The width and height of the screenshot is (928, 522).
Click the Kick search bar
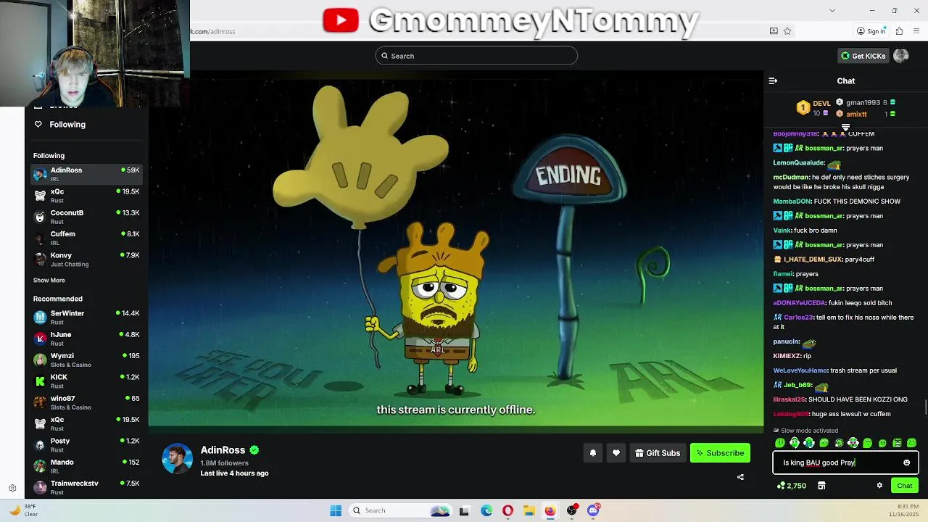pyautogui.click(x=476, y=56)
